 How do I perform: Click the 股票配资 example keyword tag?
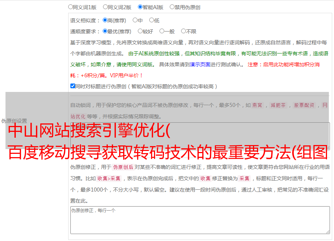(x=304, y=105)
